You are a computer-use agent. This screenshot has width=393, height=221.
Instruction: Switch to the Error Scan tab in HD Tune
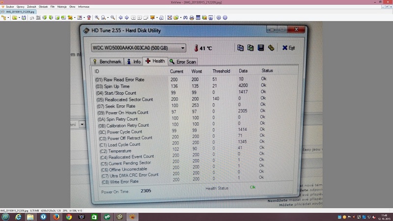click(x=183, y=62)
